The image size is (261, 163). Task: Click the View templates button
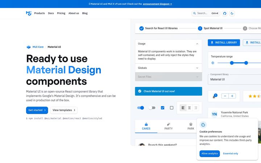tap(64, 110)
